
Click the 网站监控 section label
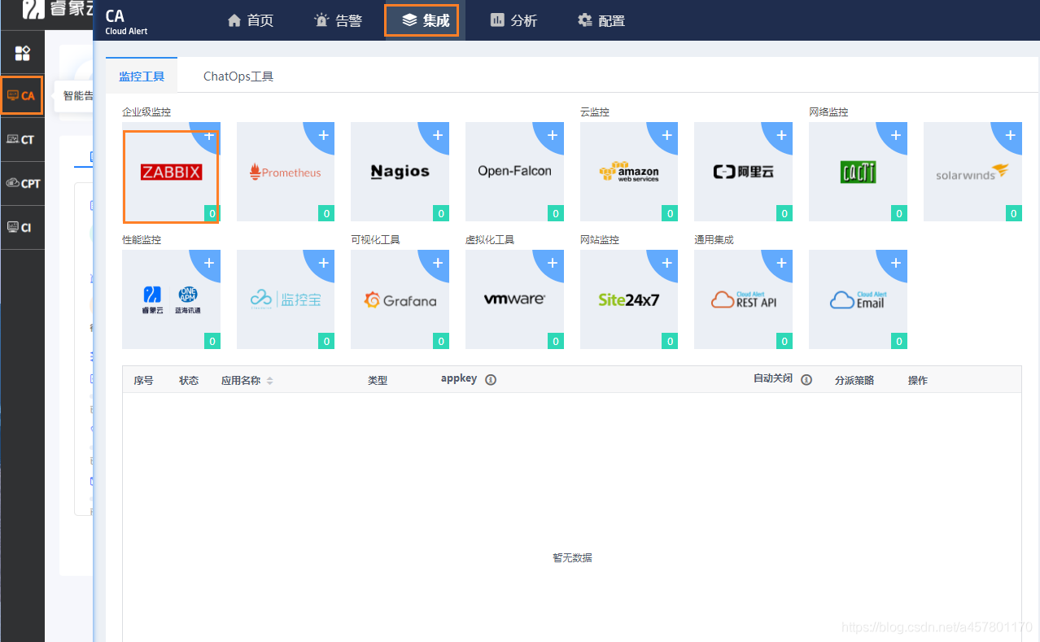point(600,239)
